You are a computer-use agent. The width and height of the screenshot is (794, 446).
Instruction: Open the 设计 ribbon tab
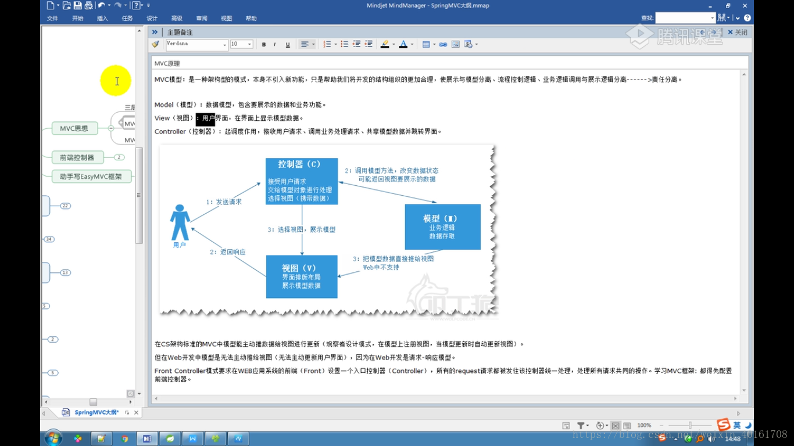152,19
